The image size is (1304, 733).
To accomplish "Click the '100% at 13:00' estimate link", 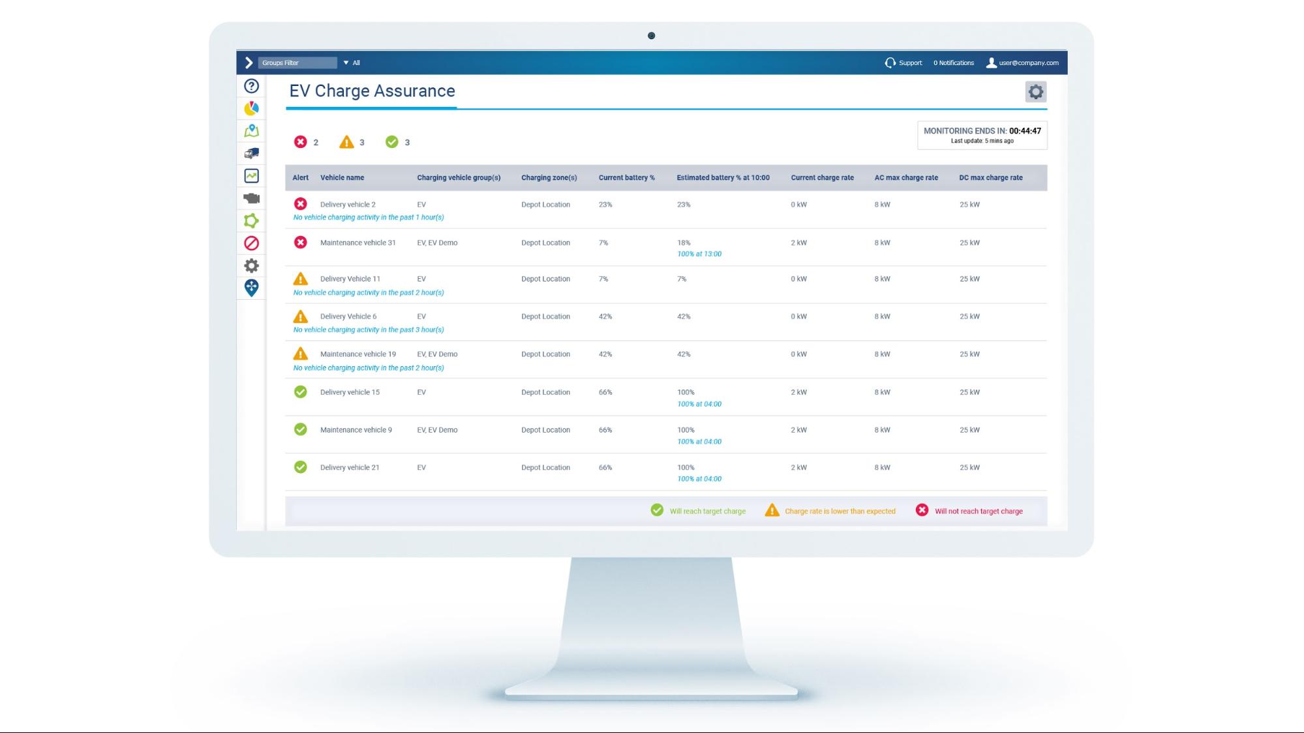I will (x=699, y=253).
